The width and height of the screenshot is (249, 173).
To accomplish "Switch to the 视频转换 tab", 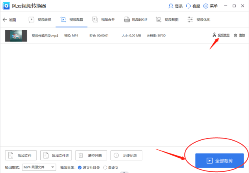I will [x=40, y=19].
